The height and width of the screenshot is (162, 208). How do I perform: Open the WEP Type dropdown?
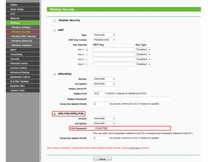click(x=104, y=35)
